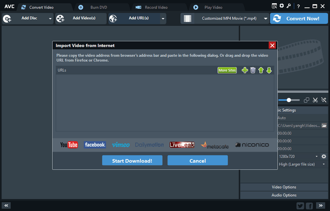This screenshot has height=211, width=330.
Task: Expand Video Options section
Action: (284, 187)
